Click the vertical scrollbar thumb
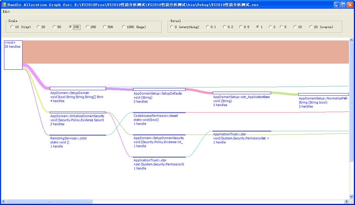 (x=352, y=102)
